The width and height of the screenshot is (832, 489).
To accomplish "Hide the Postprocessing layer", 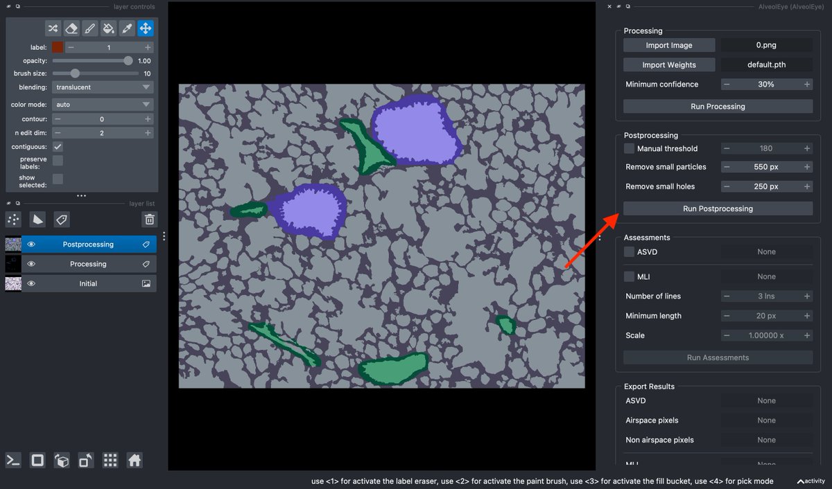I will click(x=31, y=244).
